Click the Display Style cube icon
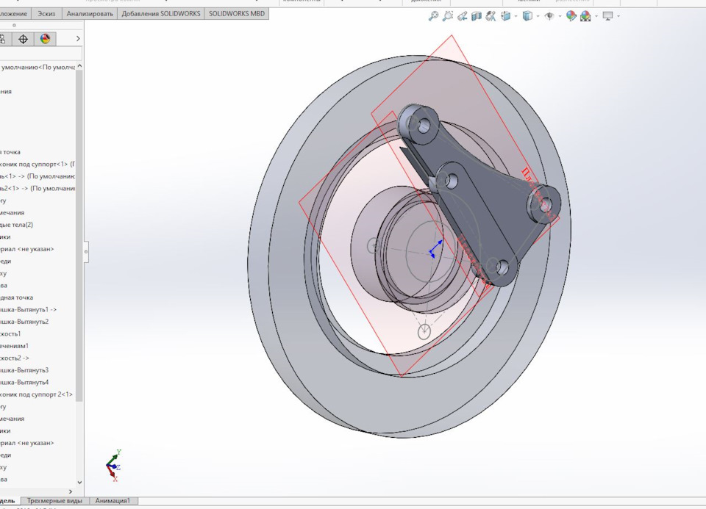This screenshot has width=706, height=509. tap(527, 16)
